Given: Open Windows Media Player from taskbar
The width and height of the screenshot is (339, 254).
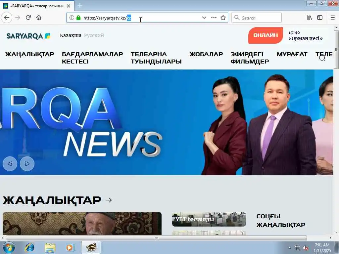Looking at the screenshot, I should click(70, 247).
